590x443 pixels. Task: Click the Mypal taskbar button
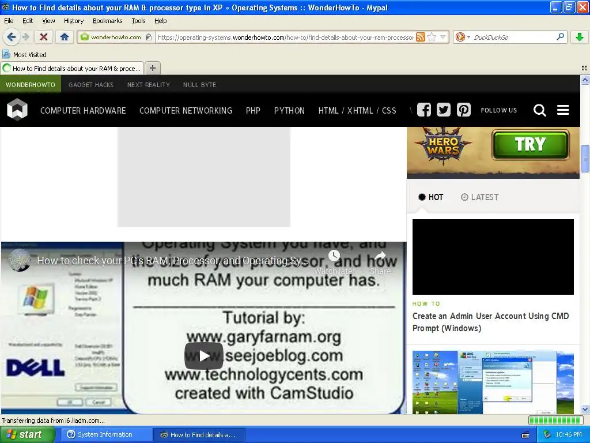pos(199,434)
